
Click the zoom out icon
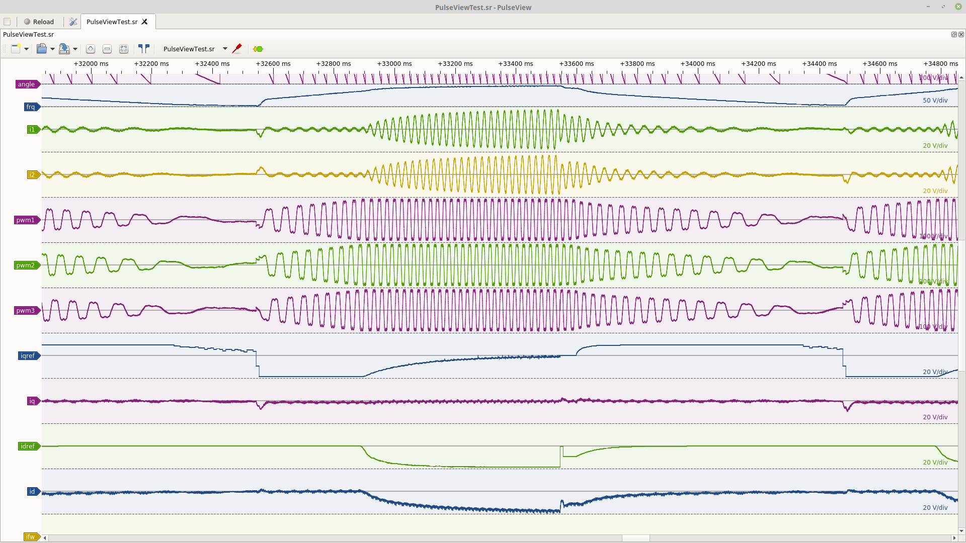(107, 49)
